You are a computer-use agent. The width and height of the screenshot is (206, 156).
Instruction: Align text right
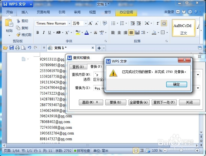pyautogui.click(x=125, y=32)
